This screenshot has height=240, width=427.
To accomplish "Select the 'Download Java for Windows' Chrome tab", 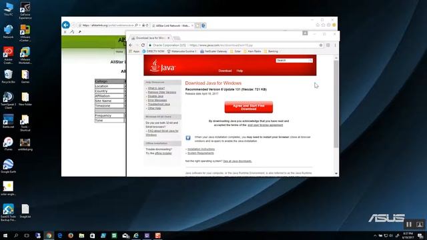I will tap(151, 38).
